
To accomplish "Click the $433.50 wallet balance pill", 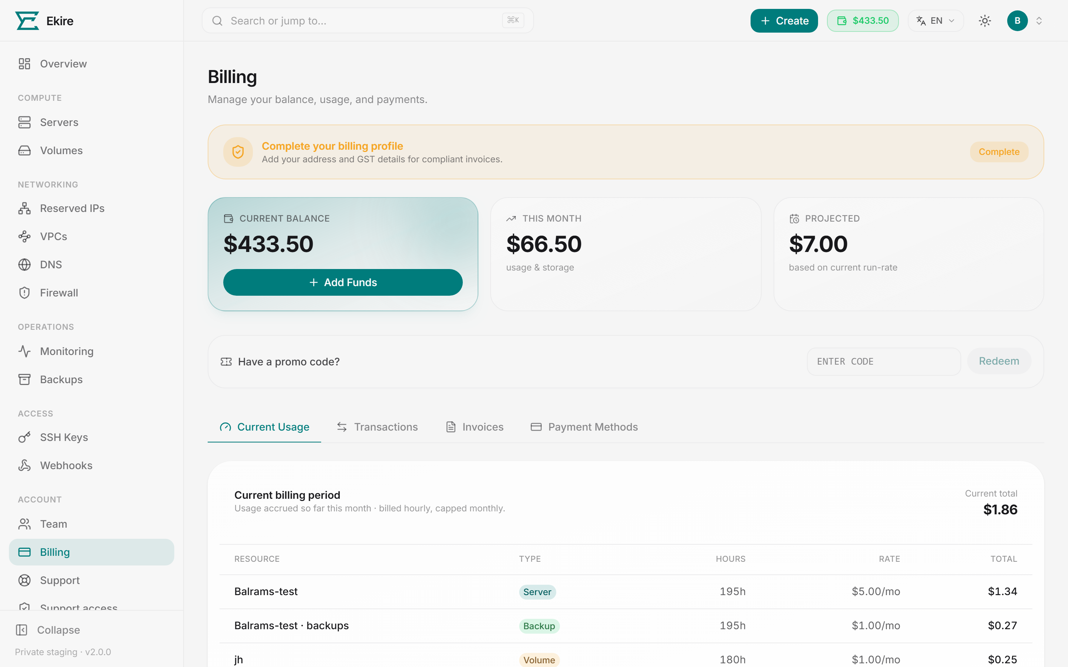I will pyautogui.click(x=862, y=21).
